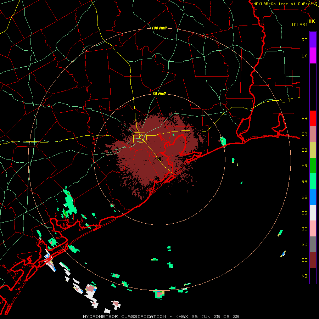Click the WS legend label
This screenshot has height=319, width=319.
tap(304, 197)
